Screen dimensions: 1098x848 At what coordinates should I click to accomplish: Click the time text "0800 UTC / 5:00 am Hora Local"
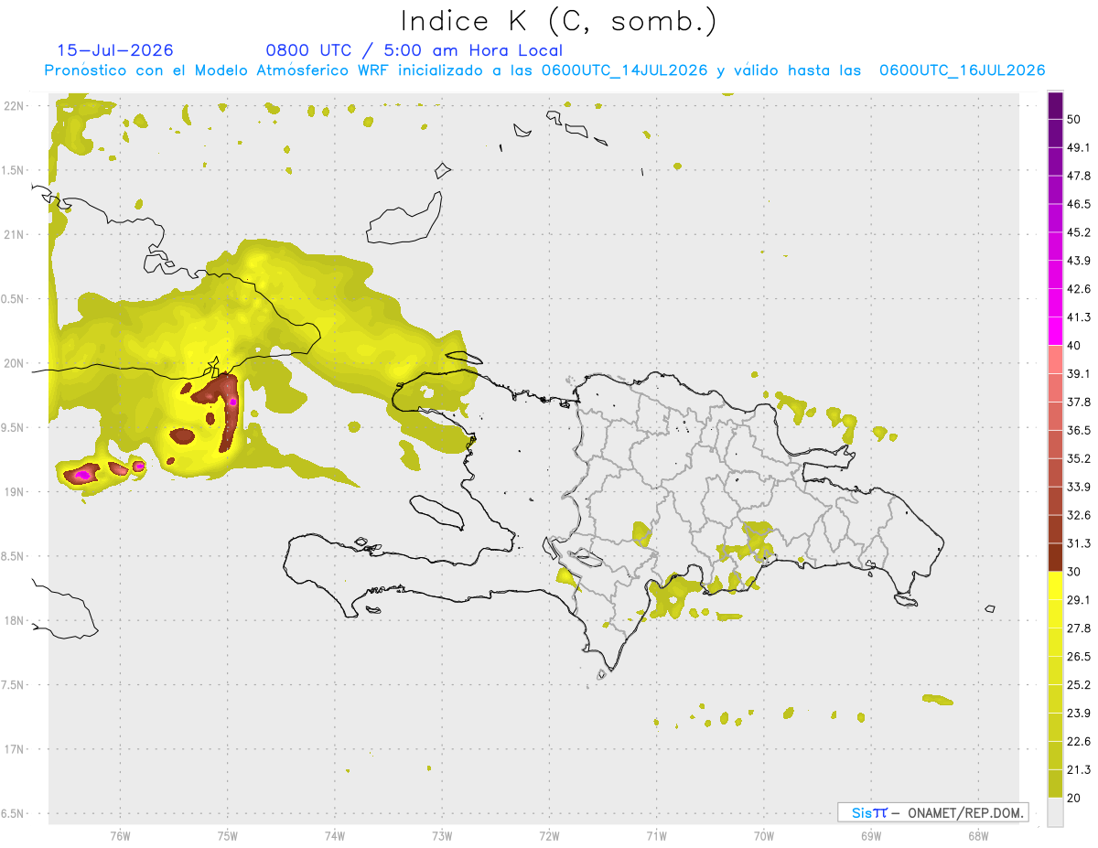pos(414,50)
